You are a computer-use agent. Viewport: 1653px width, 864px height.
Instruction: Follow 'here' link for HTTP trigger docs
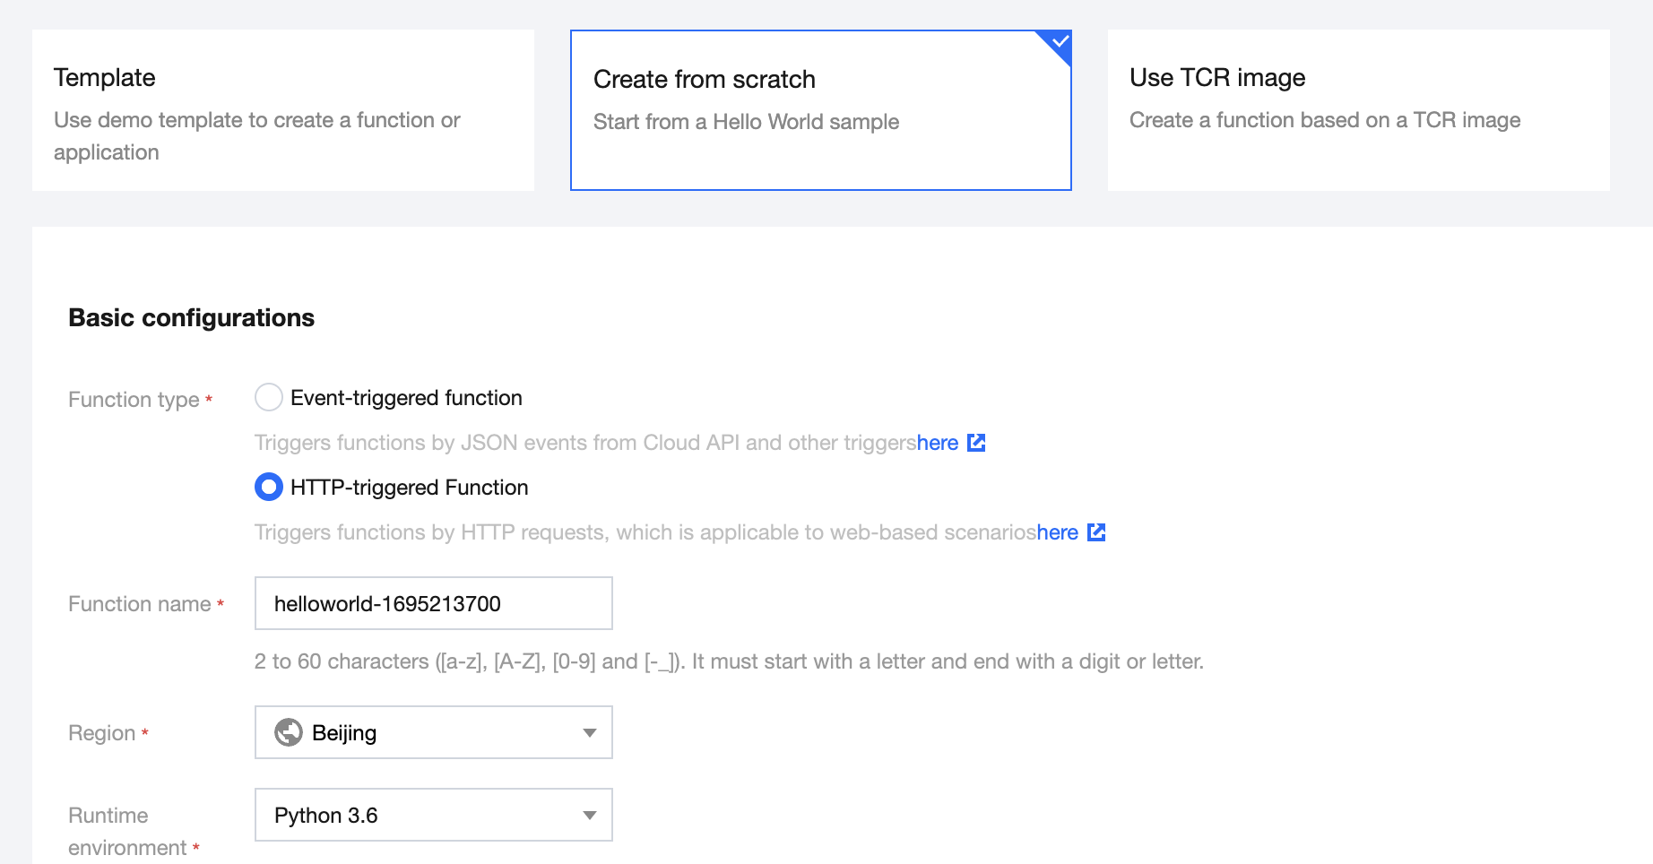[x=1058, y=532]
